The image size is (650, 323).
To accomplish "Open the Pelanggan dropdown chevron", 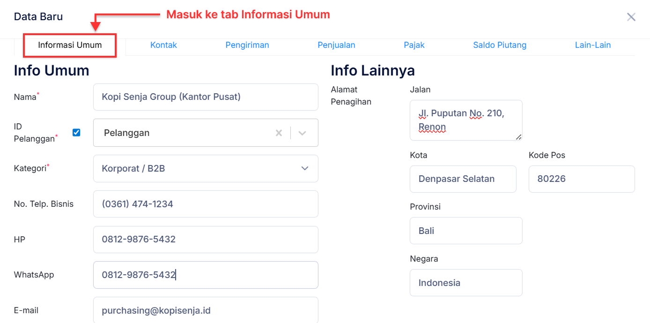I will [x=303, y=133].
